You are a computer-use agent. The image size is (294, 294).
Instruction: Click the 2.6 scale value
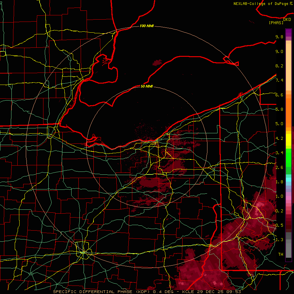point(279,168)
